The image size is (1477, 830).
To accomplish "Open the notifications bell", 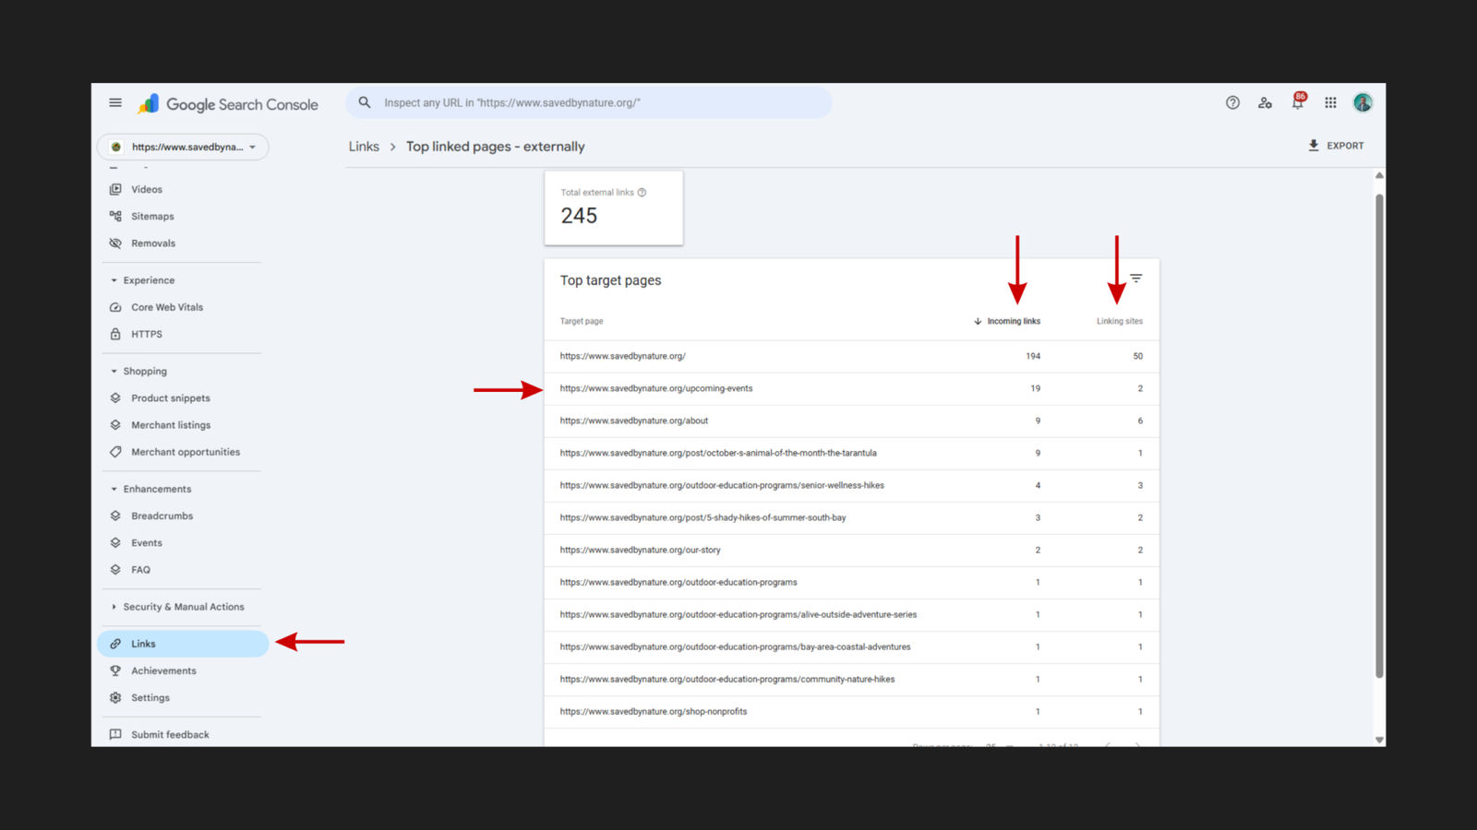I will 1297,102.
